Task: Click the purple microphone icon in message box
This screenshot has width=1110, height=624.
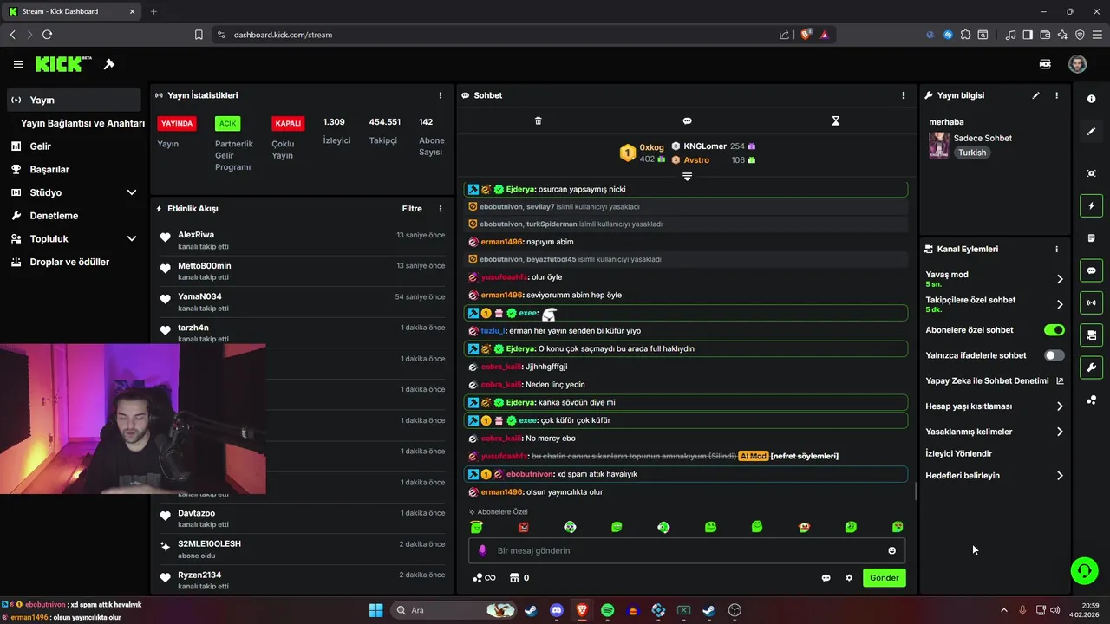Action: coord(483,550)
